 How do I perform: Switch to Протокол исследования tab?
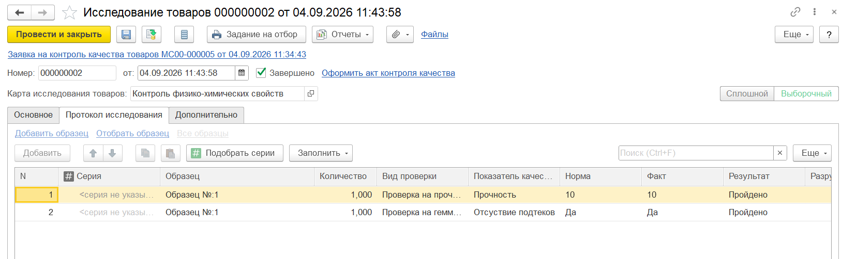point(114,115)
